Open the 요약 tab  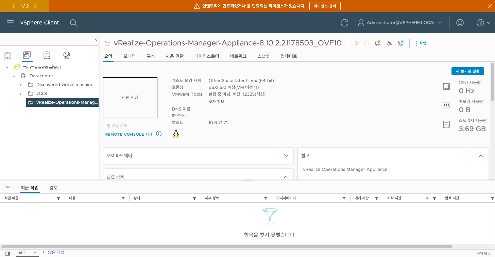point(108,56)
